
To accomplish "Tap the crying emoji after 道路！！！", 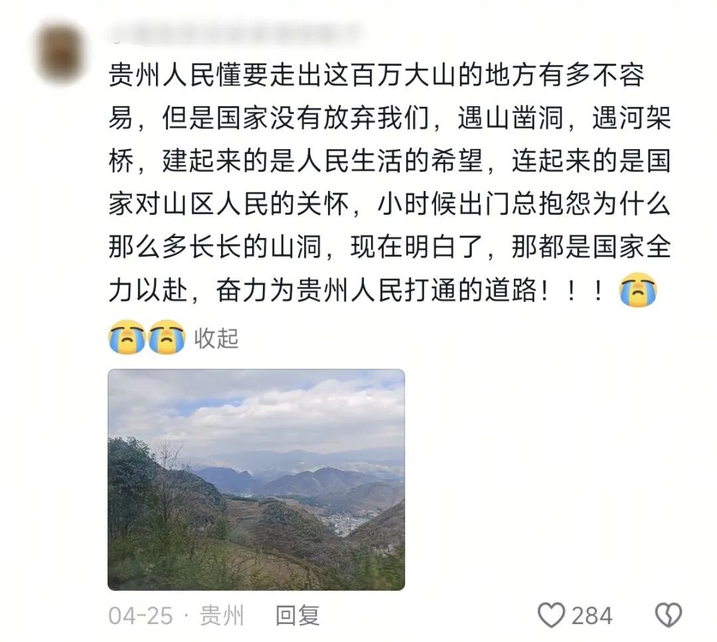I will 638,290.
